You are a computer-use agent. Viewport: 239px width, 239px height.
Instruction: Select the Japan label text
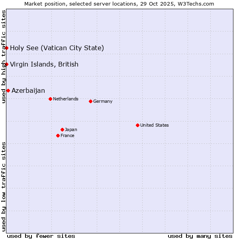pyautogui.click(x=71, y=129)
